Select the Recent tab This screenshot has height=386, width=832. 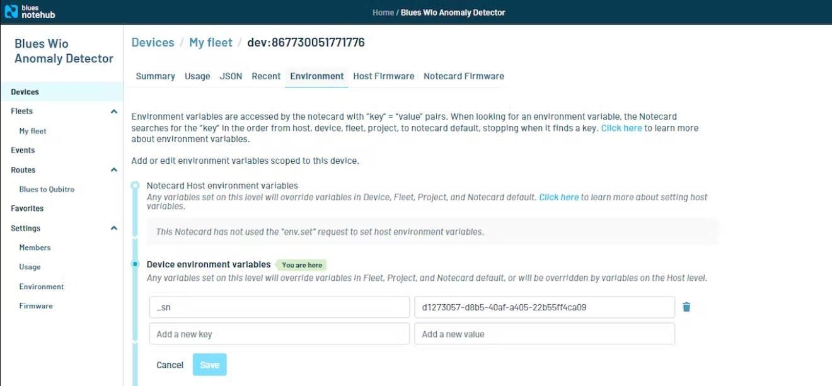tap(265, 76)
